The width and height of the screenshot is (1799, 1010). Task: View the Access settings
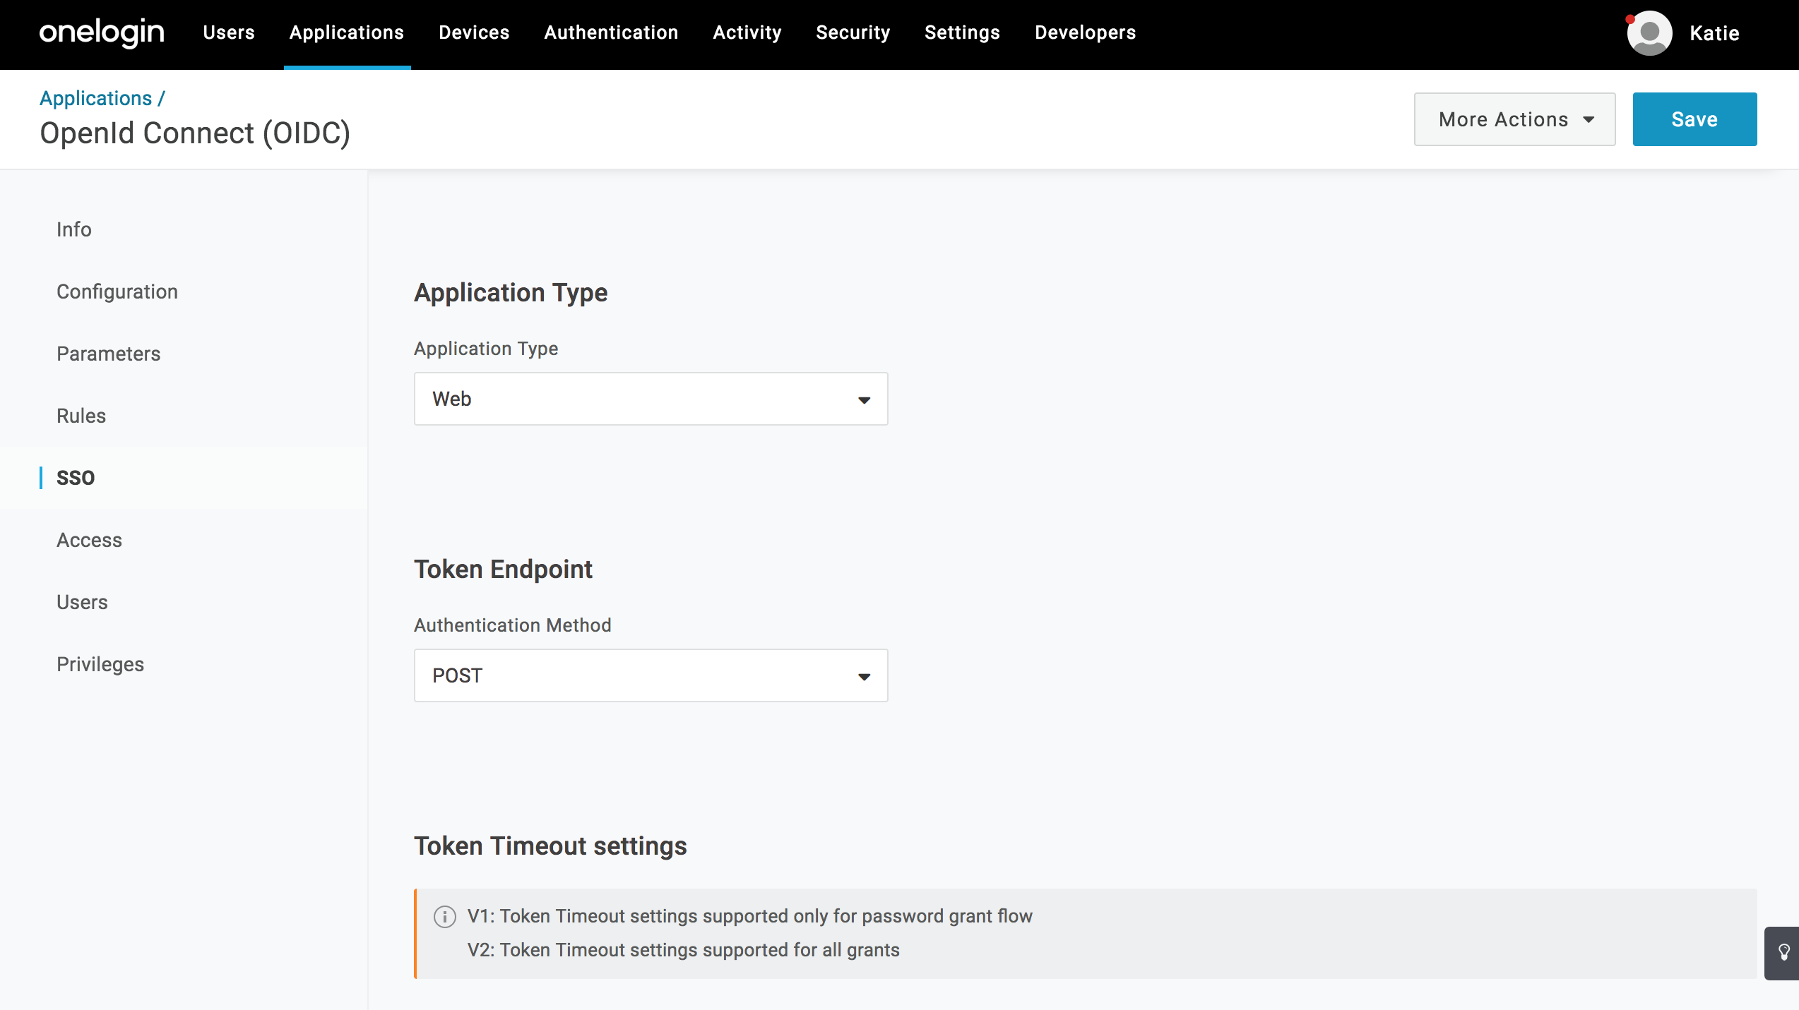tap(89, 540)
